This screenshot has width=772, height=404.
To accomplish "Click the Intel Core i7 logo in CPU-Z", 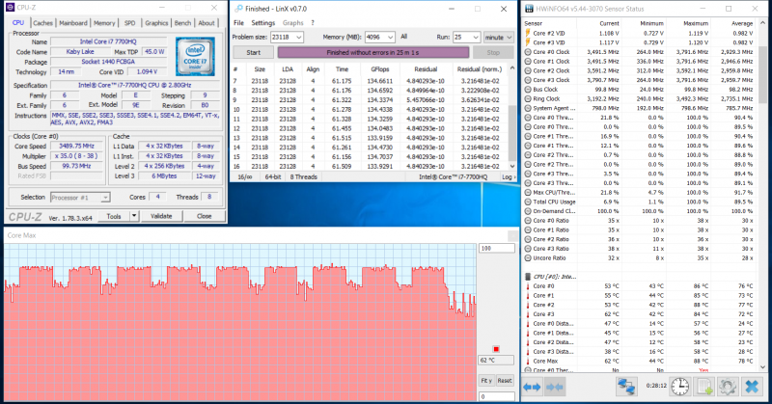I will [195, 56].
